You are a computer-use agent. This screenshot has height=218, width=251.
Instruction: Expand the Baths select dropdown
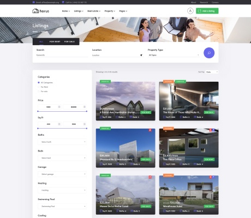tap(62, 142)
